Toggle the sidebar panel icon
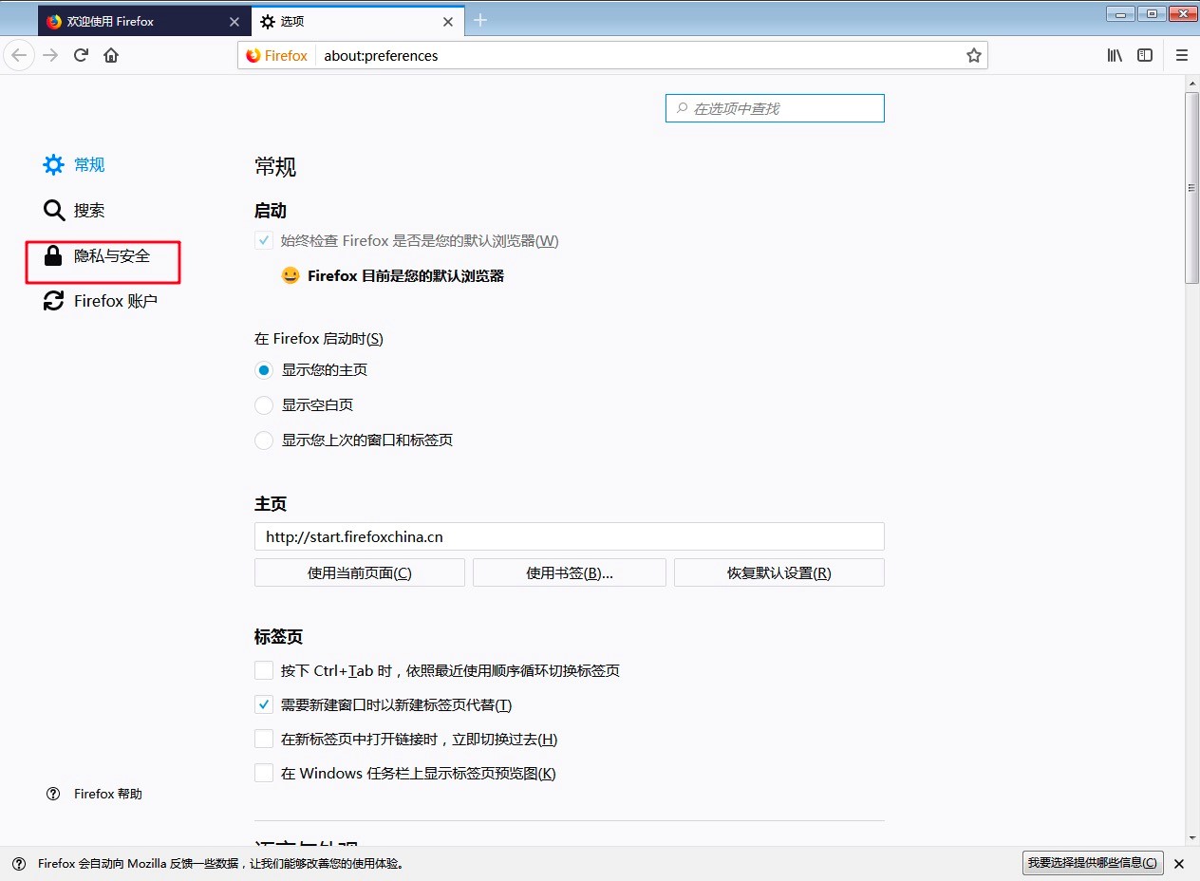This screenshot has height=881, width=1200. pyautogui.click(x=1144, y=55)
